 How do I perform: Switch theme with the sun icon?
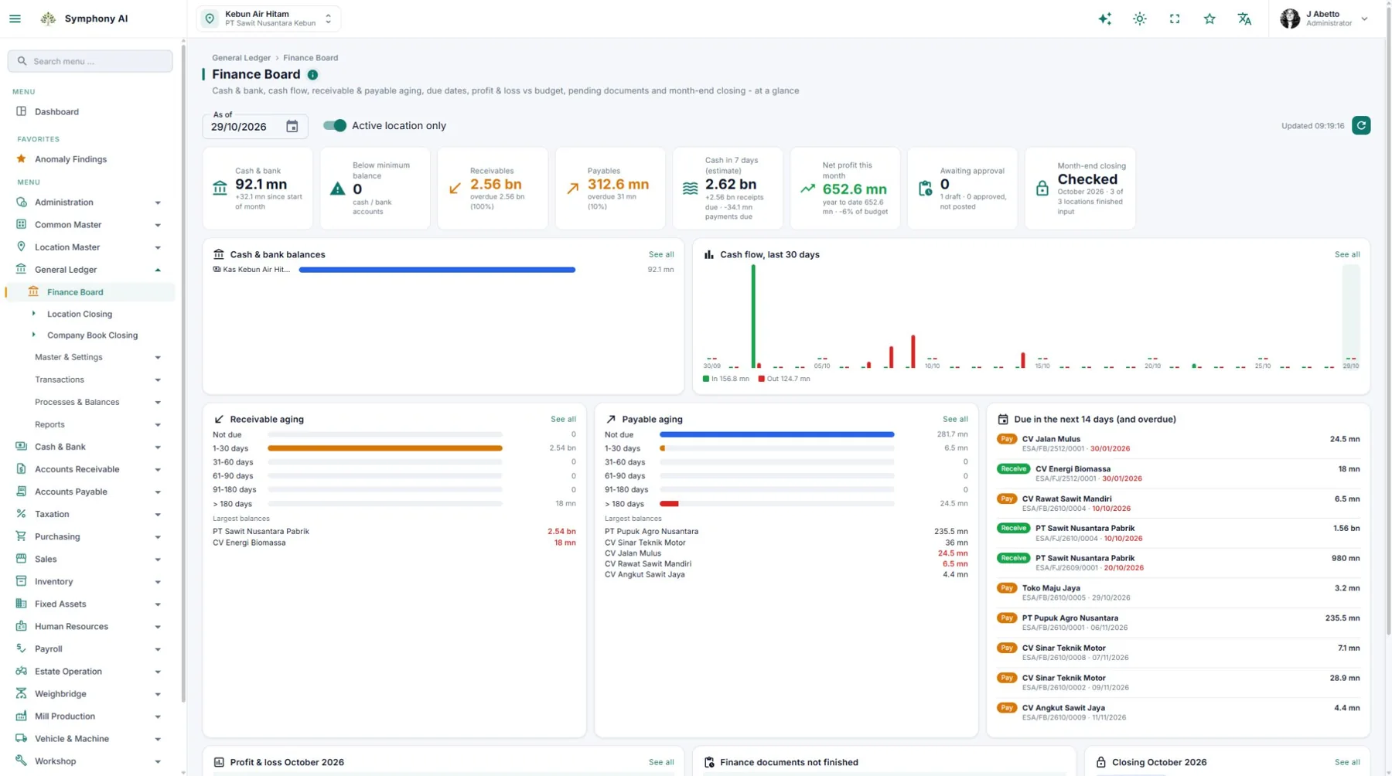coord(1140,19)
